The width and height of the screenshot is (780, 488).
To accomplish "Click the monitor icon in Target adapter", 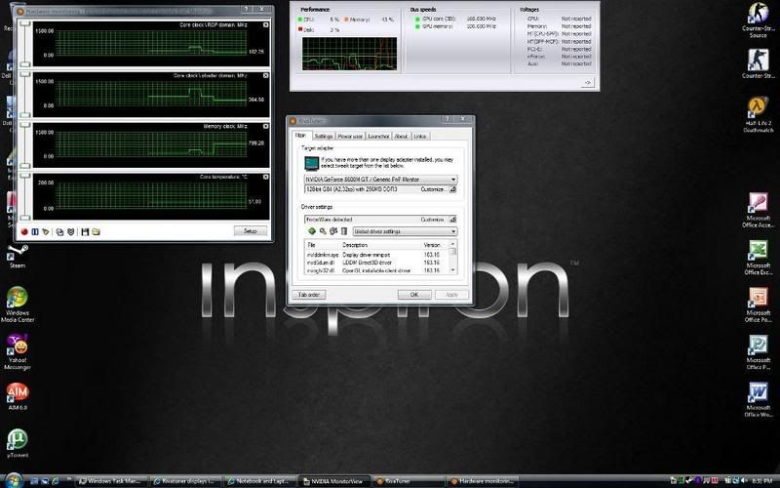I will (311, 163).
